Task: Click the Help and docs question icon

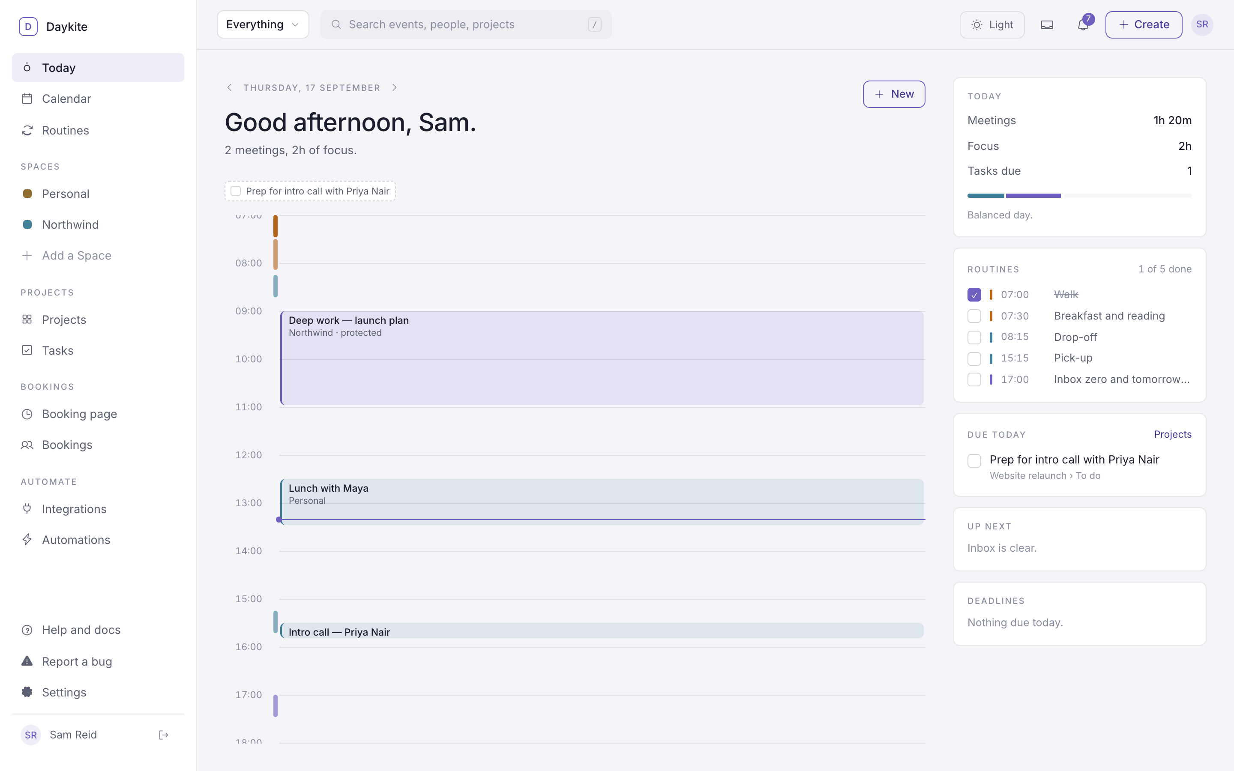Action: tap(27, 630)
